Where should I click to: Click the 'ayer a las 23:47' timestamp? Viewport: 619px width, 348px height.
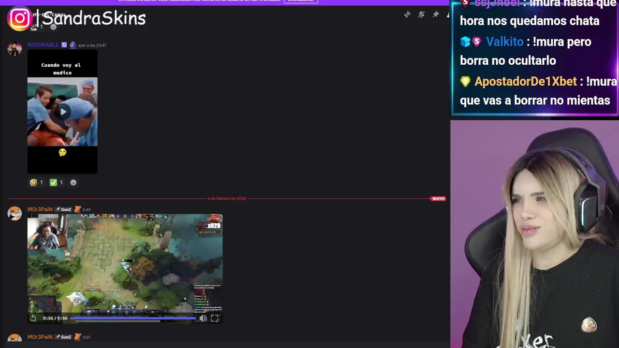click(x=92, y=45)
